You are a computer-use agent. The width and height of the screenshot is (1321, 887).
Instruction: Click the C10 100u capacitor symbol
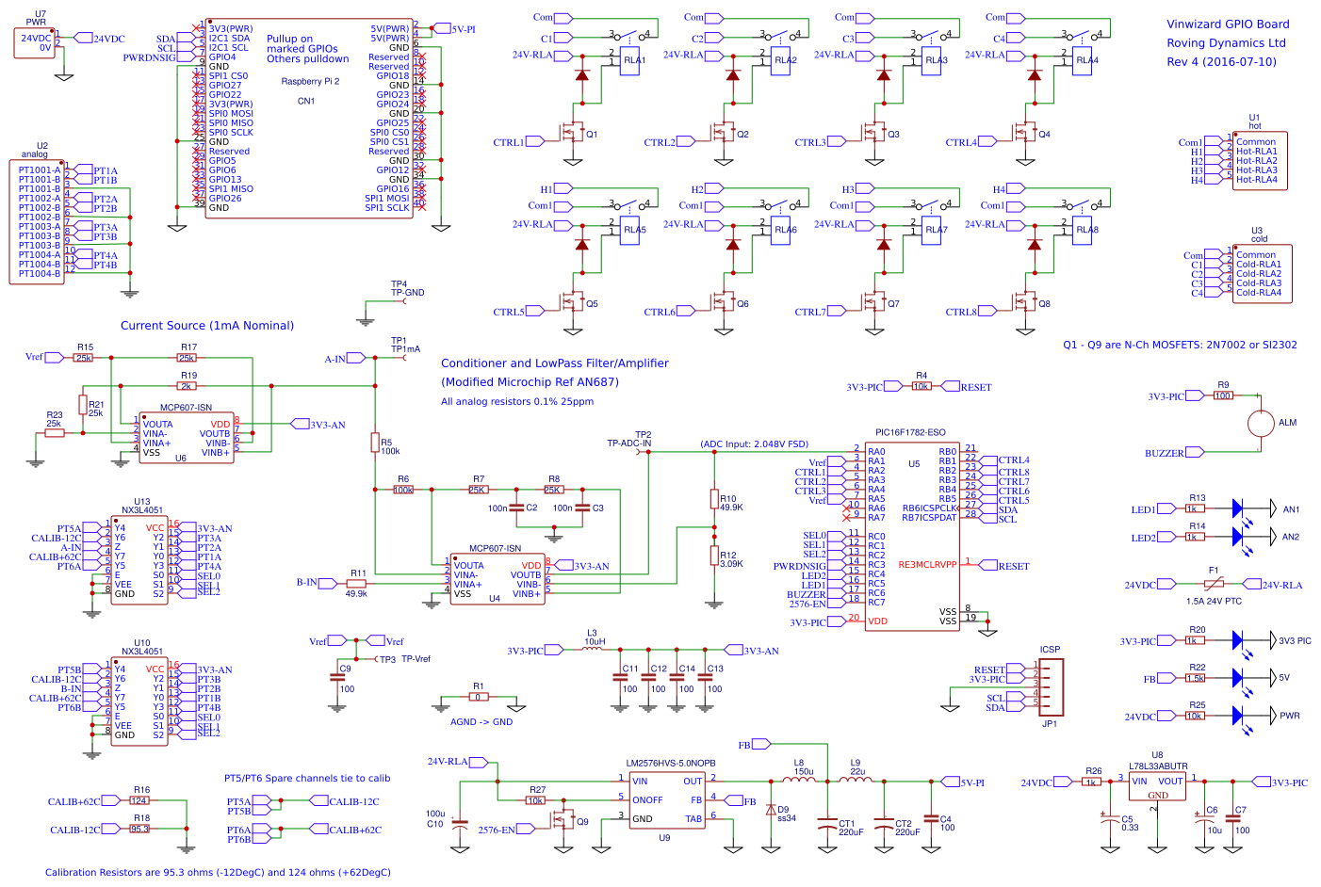[x=459, y=823]
